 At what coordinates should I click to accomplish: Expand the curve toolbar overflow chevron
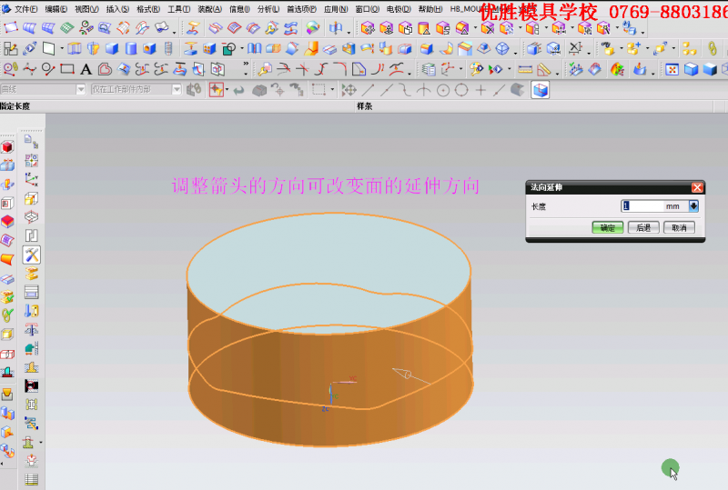click(246, 64)
